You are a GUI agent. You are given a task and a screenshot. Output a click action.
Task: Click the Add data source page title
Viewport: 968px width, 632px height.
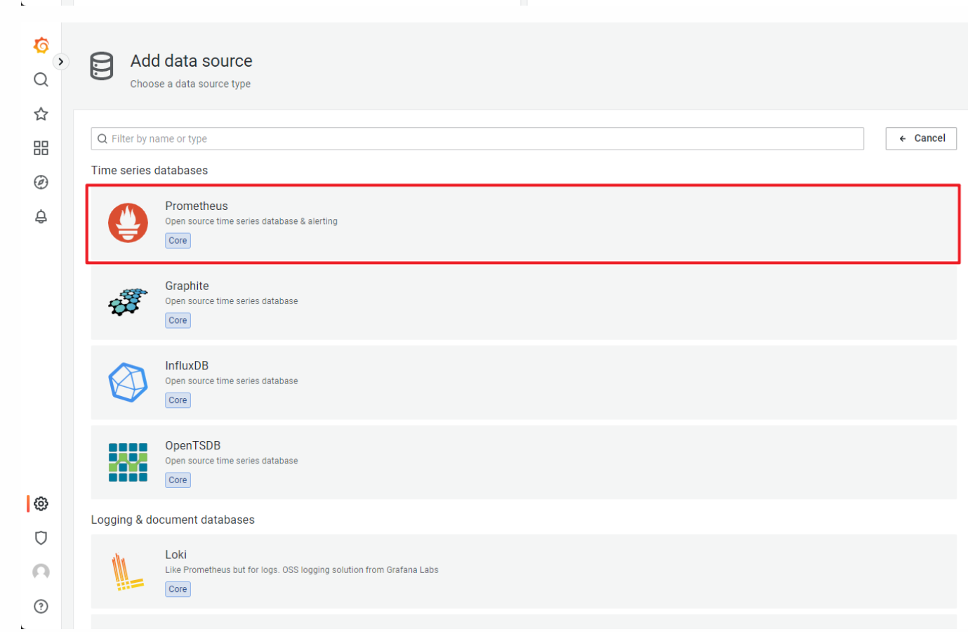click(x=192, y=61)
